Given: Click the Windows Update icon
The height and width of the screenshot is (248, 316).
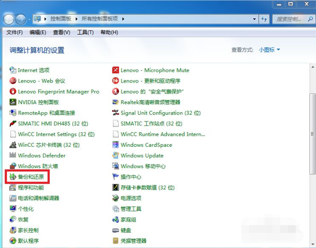Looking at the screenshot, I should 116,155.
